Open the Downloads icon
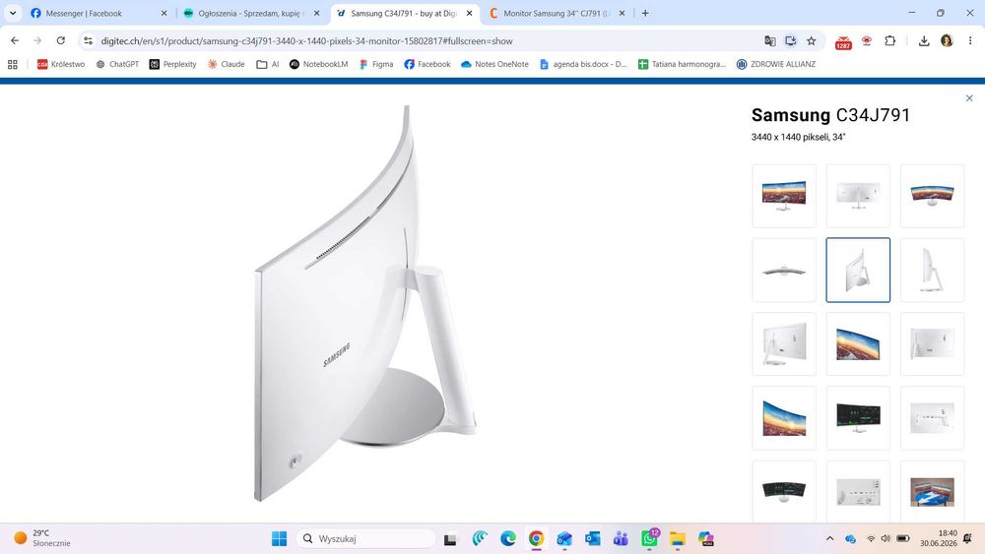This screenshot has height=554, width=985. point(924,40)
